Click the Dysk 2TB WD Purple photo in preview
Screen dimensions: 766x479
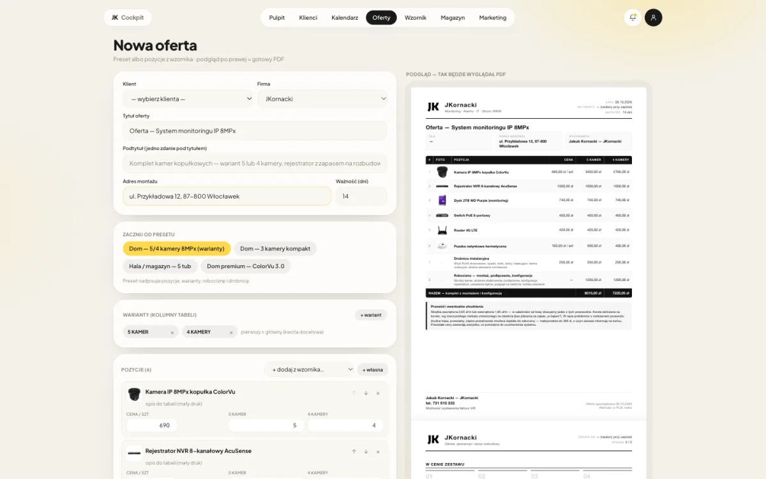click(442, 201)
